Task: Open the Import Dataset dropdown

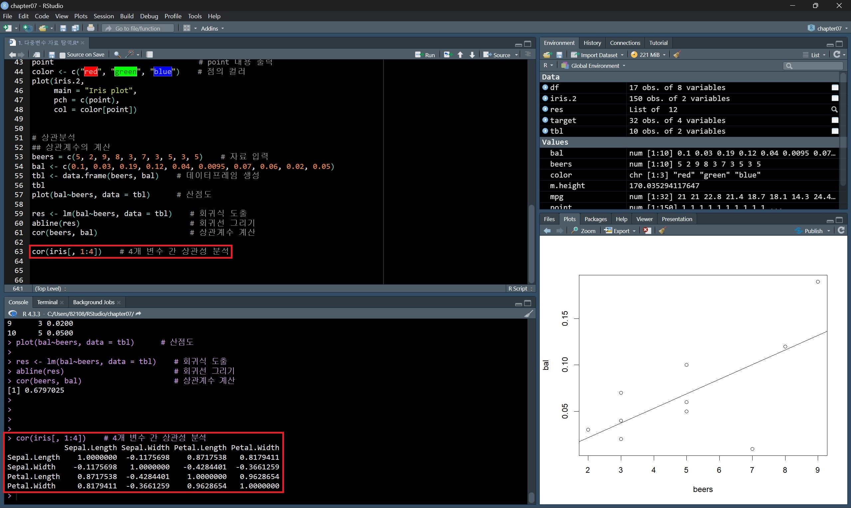Action: point(598,55)
